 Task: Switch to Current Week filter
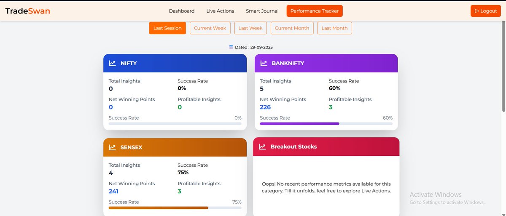click(x=210, y=28)
